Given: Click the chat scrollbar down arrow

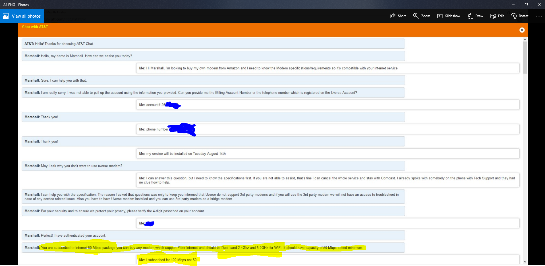Looking at the screenshot, I should [525, 262].
